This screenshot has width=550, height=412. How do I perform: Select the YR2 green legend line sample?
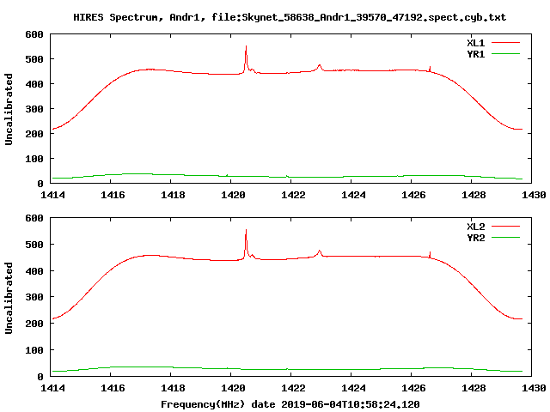507,237
